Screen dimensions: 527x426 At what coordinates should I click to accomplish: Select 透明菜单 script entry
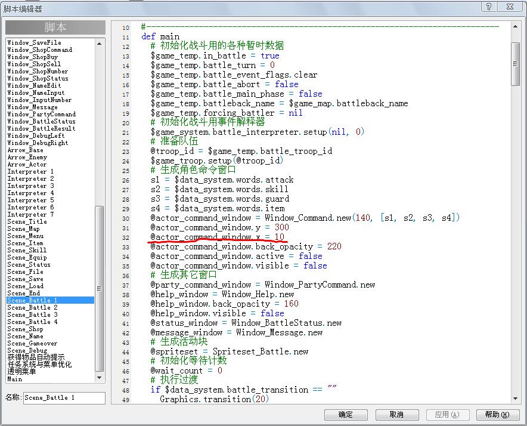[21, 372]
